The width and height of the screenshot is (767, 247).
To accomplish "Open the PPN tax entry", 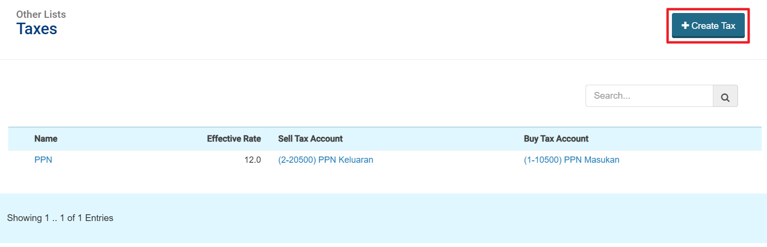I will point(43,160).
